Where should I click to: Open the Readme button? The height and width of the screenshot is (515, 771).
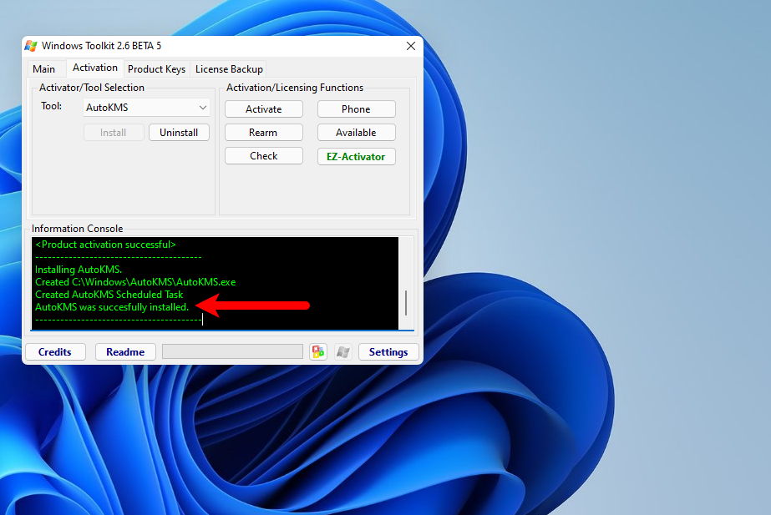125,351
